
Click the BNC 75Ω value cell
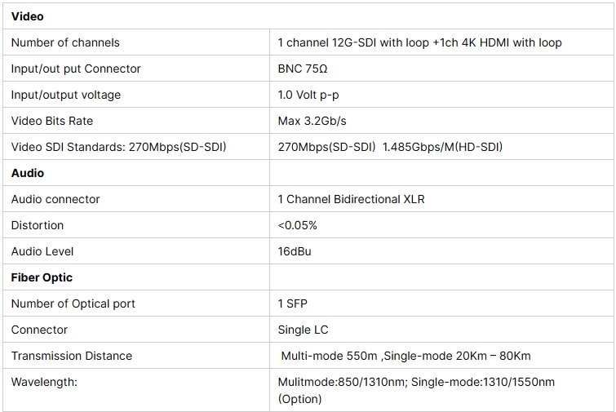303,69
